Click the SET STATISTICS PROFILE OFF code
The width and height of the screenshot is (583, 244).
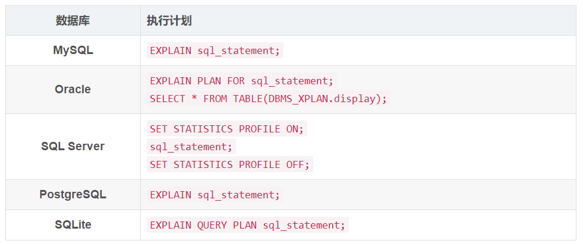(229, 164)
